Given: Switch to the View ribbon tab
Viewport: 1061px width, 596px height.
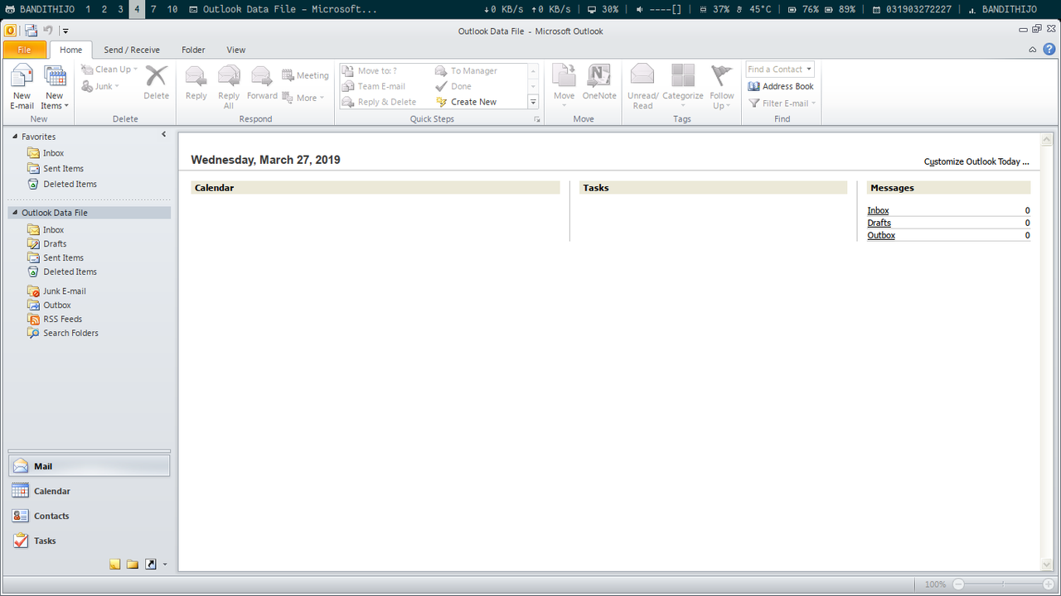Looking at the screenshot, I should click(235, 50).
